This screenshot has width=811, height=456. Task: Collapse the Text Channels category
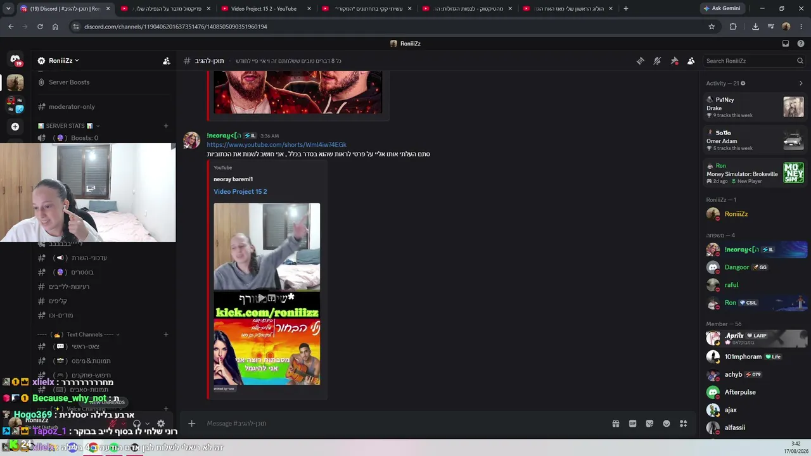79,334
